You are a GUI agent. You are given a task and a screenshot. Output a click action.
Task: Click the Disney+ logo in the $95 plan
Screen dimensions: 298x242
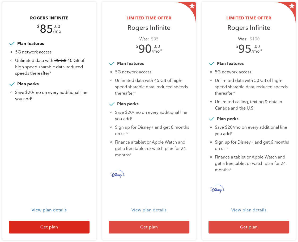[217, 189]
